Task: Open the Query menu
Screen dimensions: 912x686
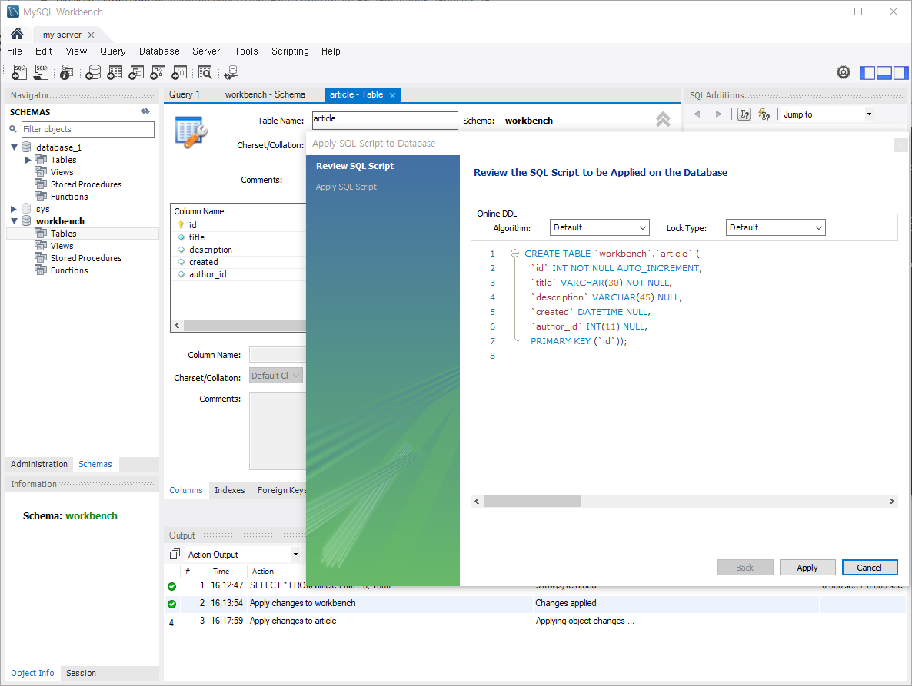Action: coord(113,51)
